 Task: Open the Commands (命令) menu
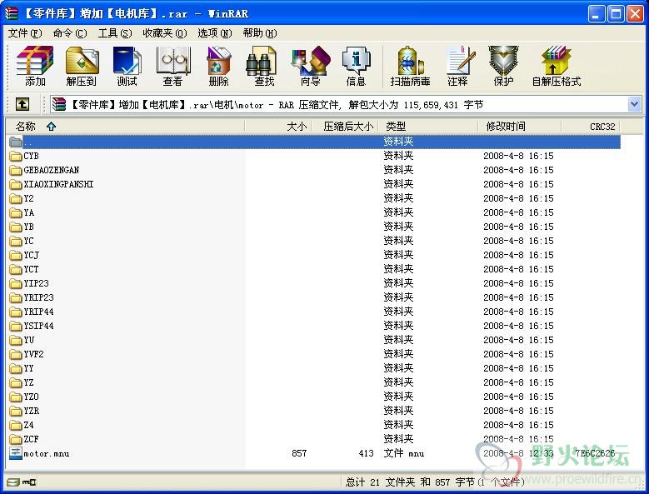69,33
